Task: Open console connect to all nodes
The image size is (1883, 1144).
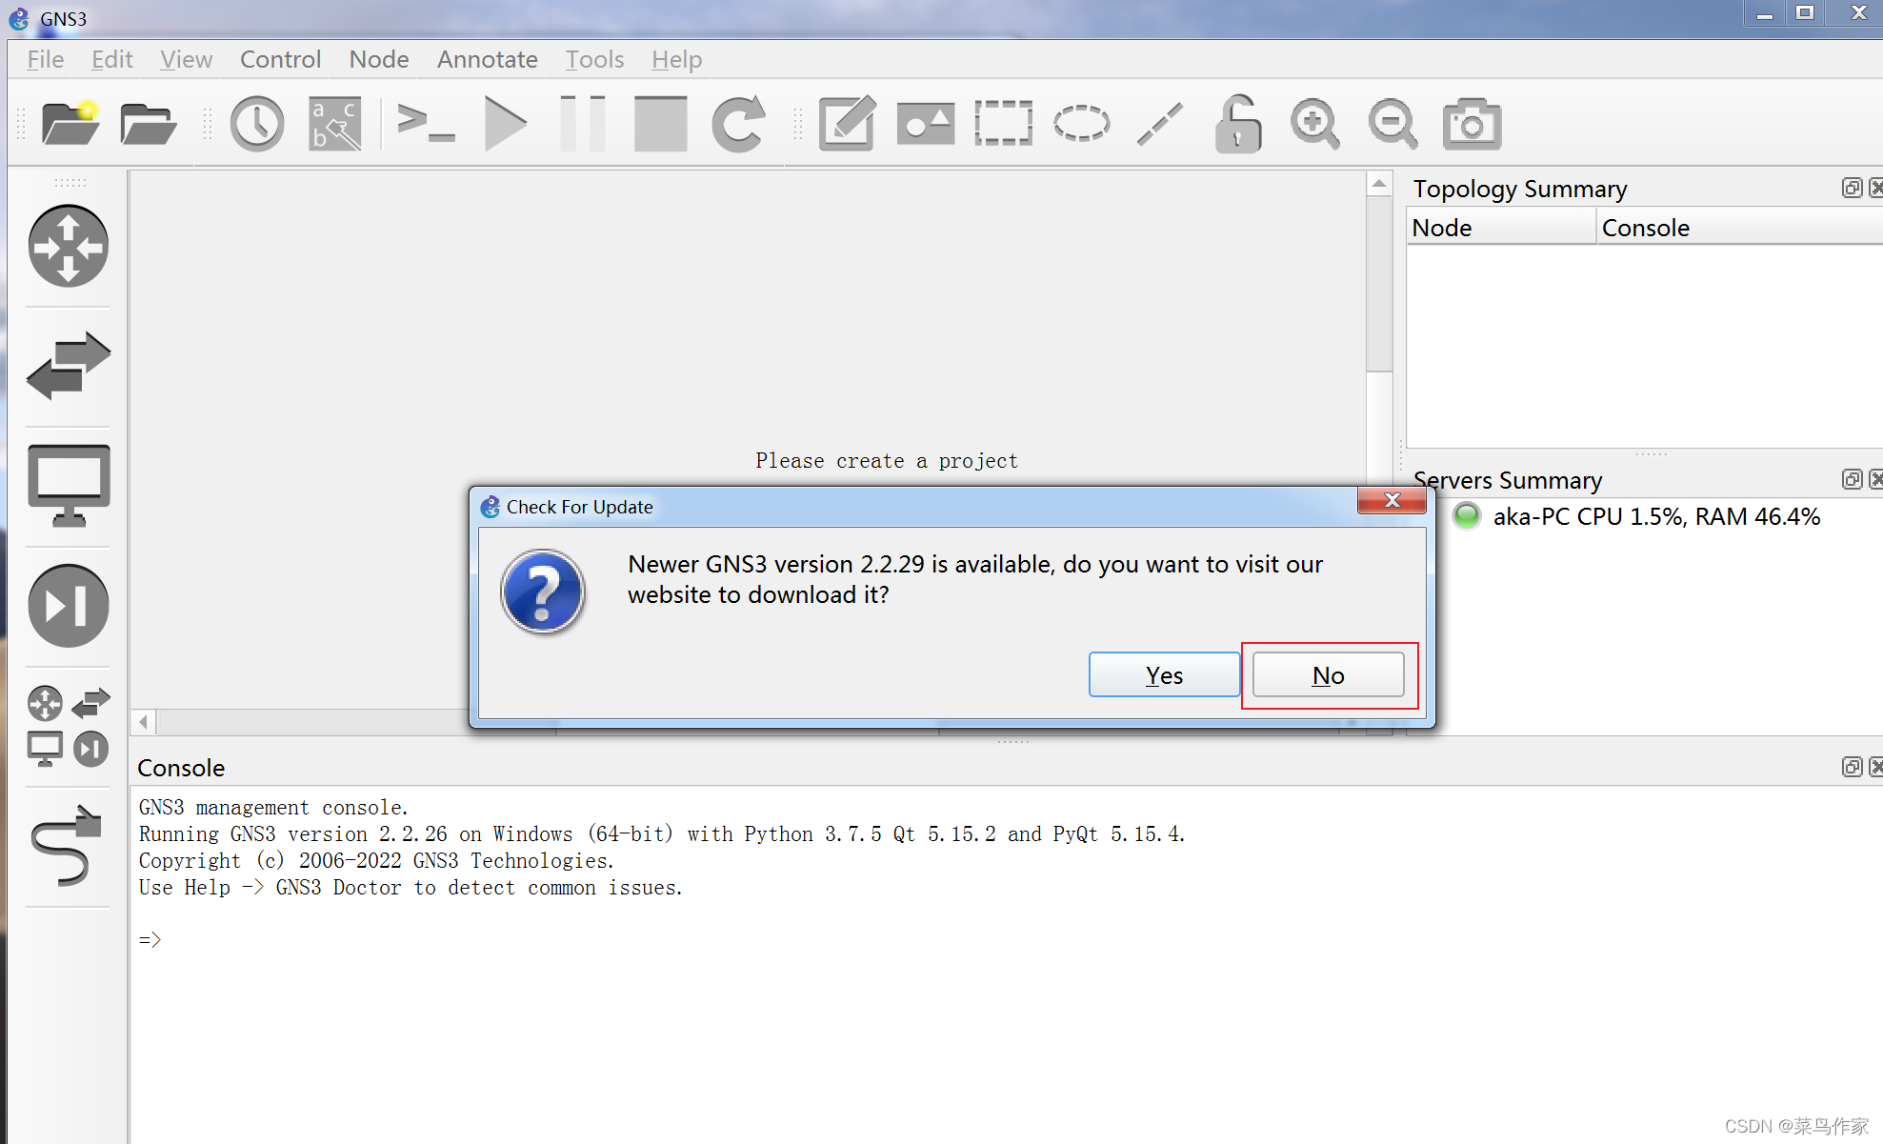Action: [x=425, y=124]
